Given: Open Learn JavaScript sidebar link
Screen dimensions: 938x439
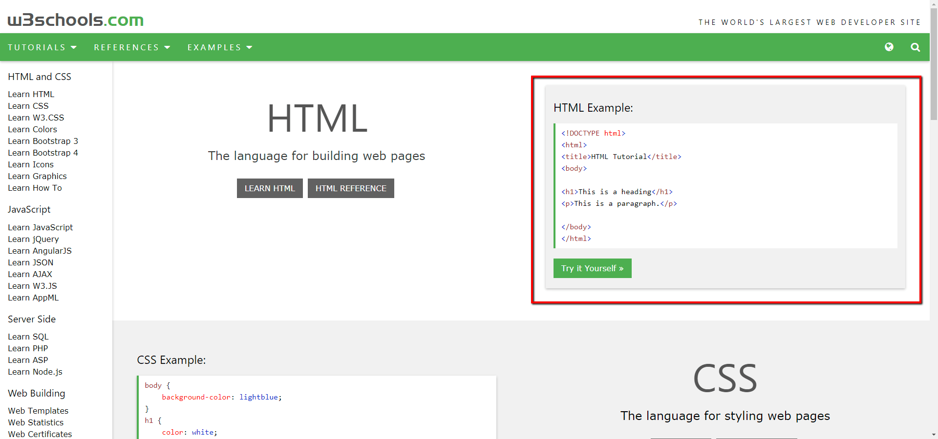Looking at the screenshot, I should pos(41,227).
